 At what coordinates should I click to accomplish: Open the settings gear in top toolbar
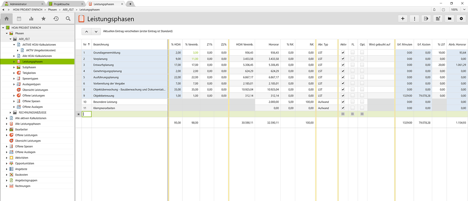[461, 19]
